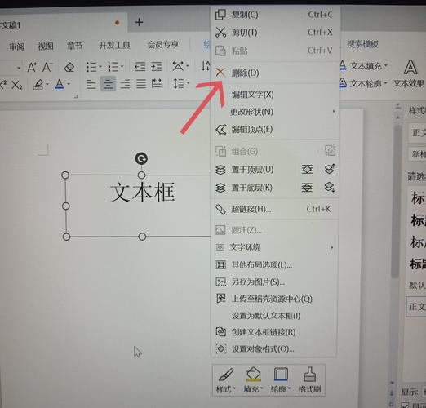Open the Outline (轮廓) mini toolbar dropdown
This screenshot has width=426, height=408.
pyautogui.click(x=281, y=380)
